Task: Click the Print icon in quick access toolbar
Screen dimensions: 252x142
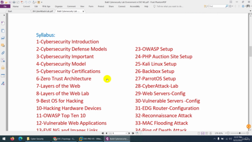Action: [x=14, y=2]
